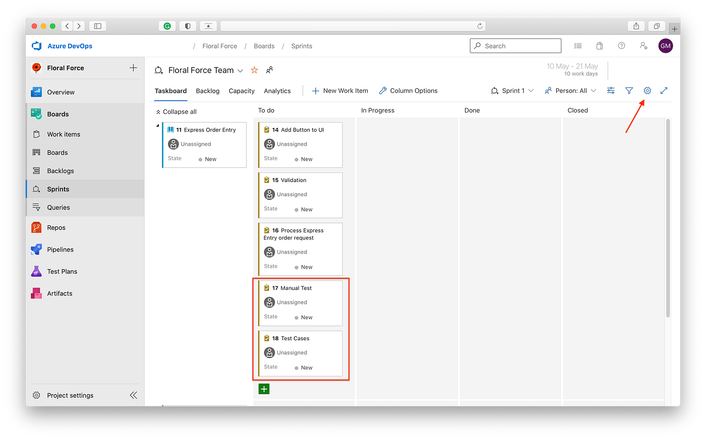The width and height of the screenshot is (706, 440).
Task: Open Pipelines from the sidebar
Action: 61,249
